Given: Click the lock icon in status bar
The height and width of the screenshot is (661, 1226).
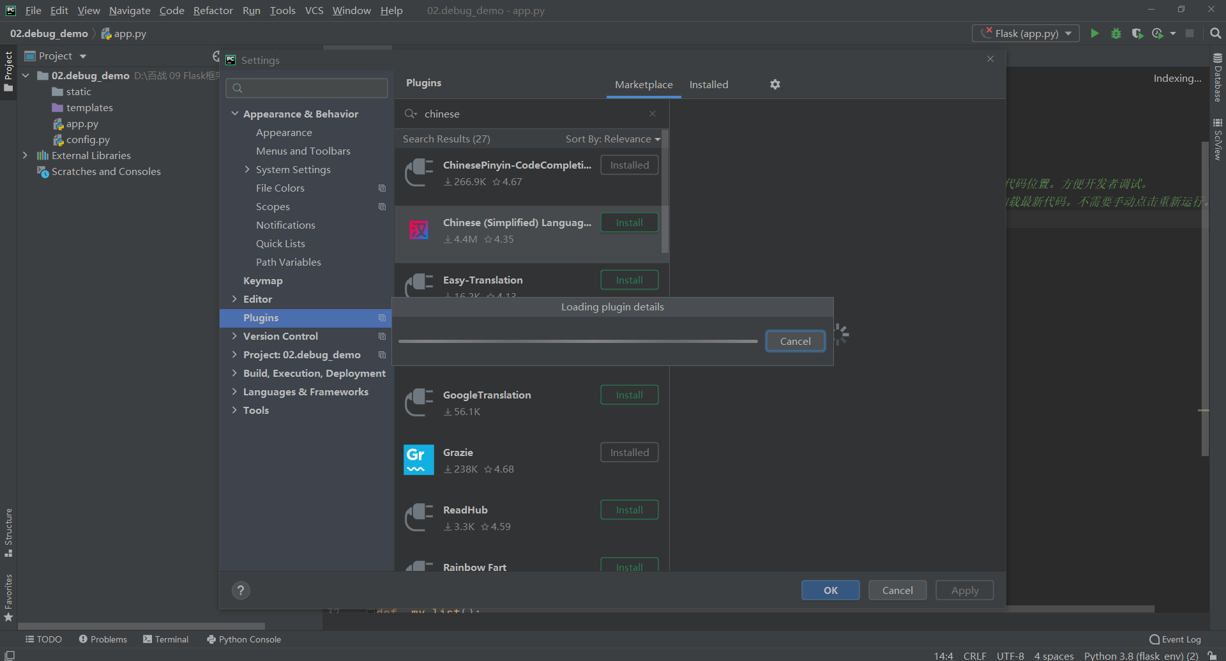Looking at the screenshot, I should [x=1212, y=655].
